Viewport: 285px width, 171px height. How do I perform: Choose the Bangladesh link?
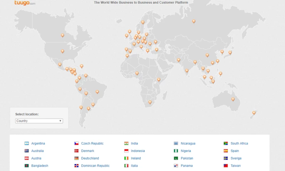tap(40, 166)
